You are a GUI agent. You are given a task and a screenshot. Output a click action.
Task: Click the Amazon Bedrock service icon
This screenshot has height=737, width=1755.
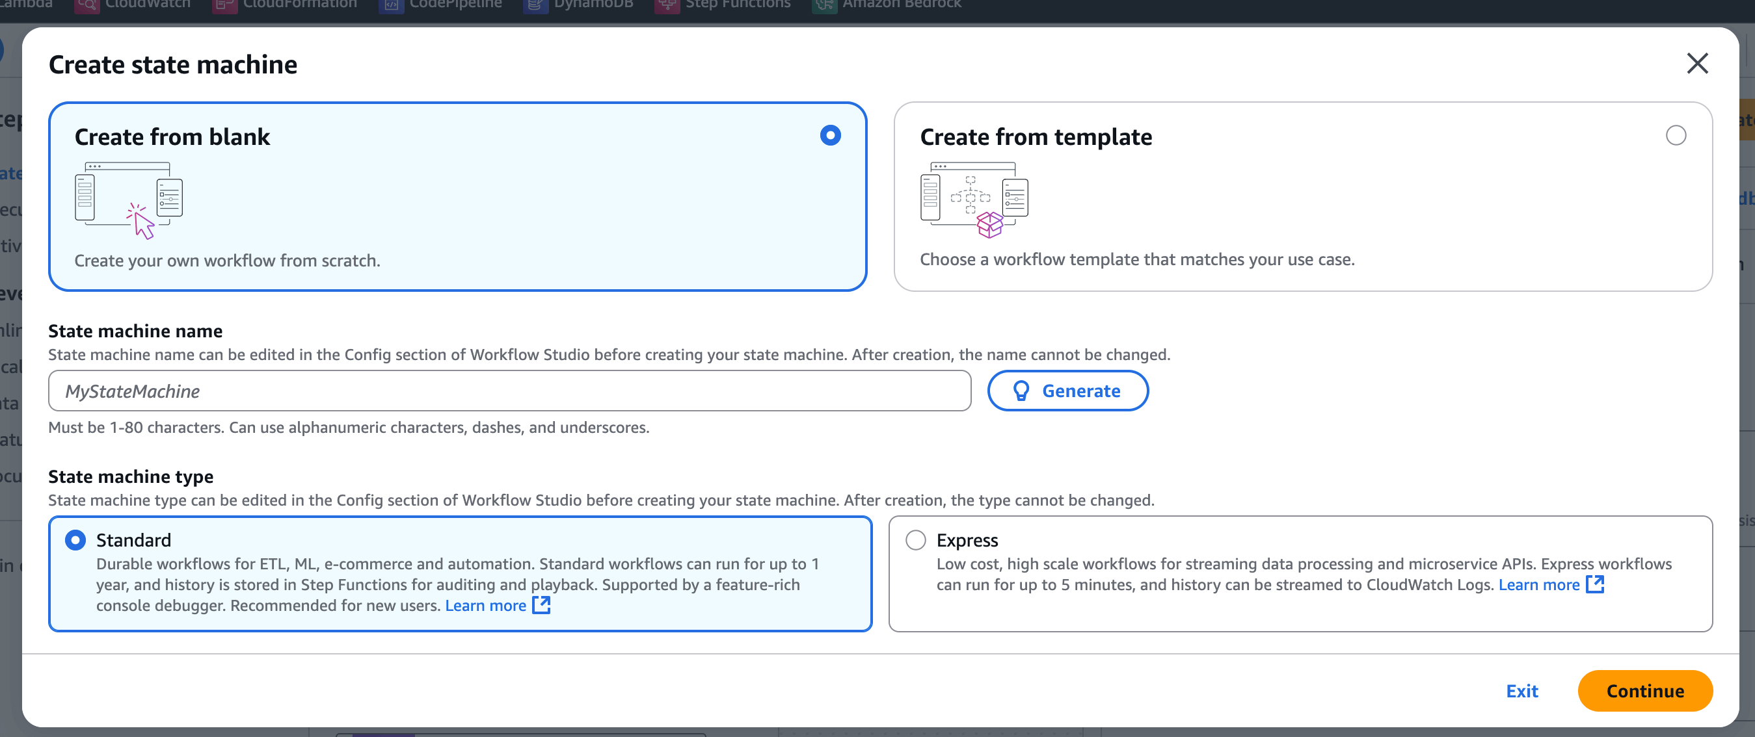tap(824, 5)
